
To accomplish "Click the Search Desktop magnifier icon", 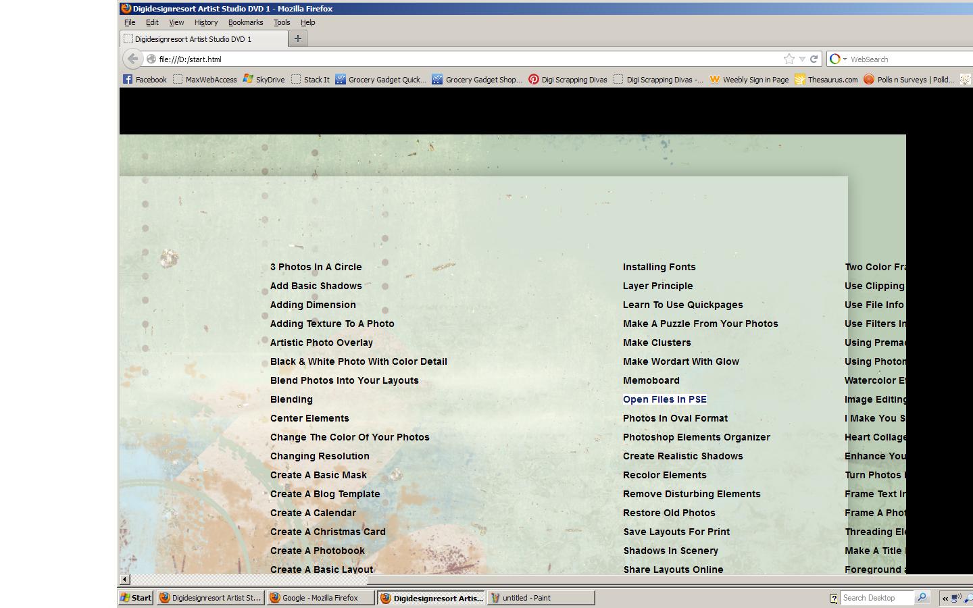I will tap(921, 597).
